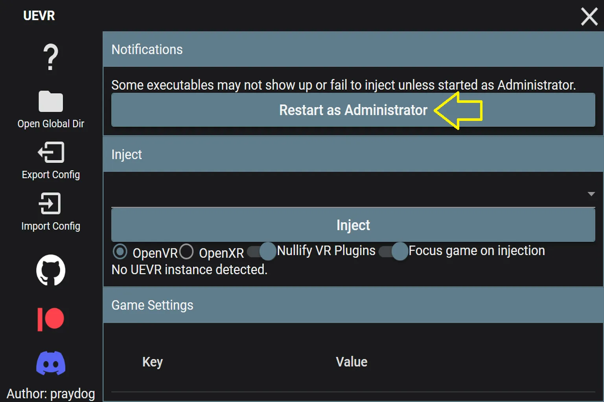Collapse the Notifications section header
This screenshot has height=402, width=604.
tap(353, 49)
